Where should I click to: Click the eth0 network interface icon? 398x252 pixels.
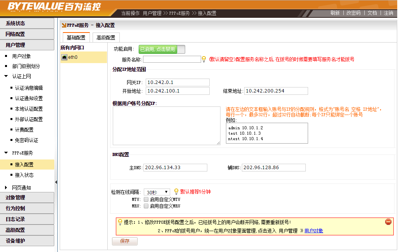(x=64, y=57)
